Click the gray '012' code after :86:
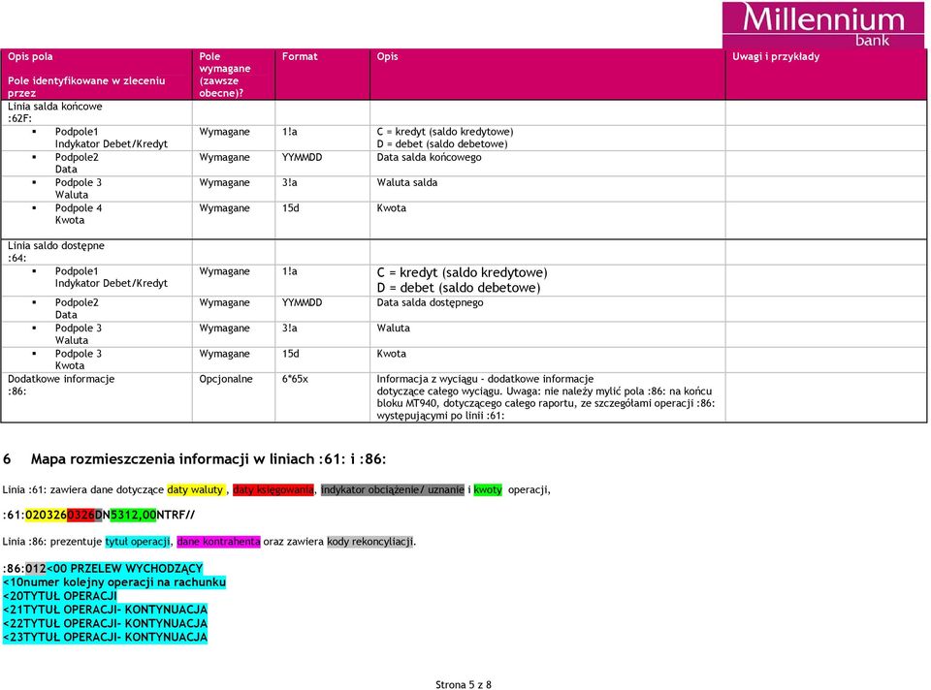The image size is (931, 690). coord(36,568)
